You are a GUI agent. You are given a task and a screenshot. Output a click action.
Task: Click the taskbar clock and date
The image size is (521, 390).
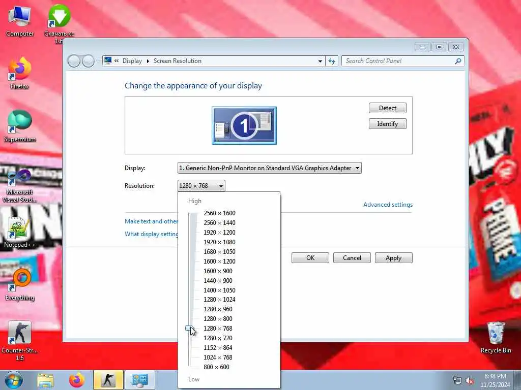495,380
